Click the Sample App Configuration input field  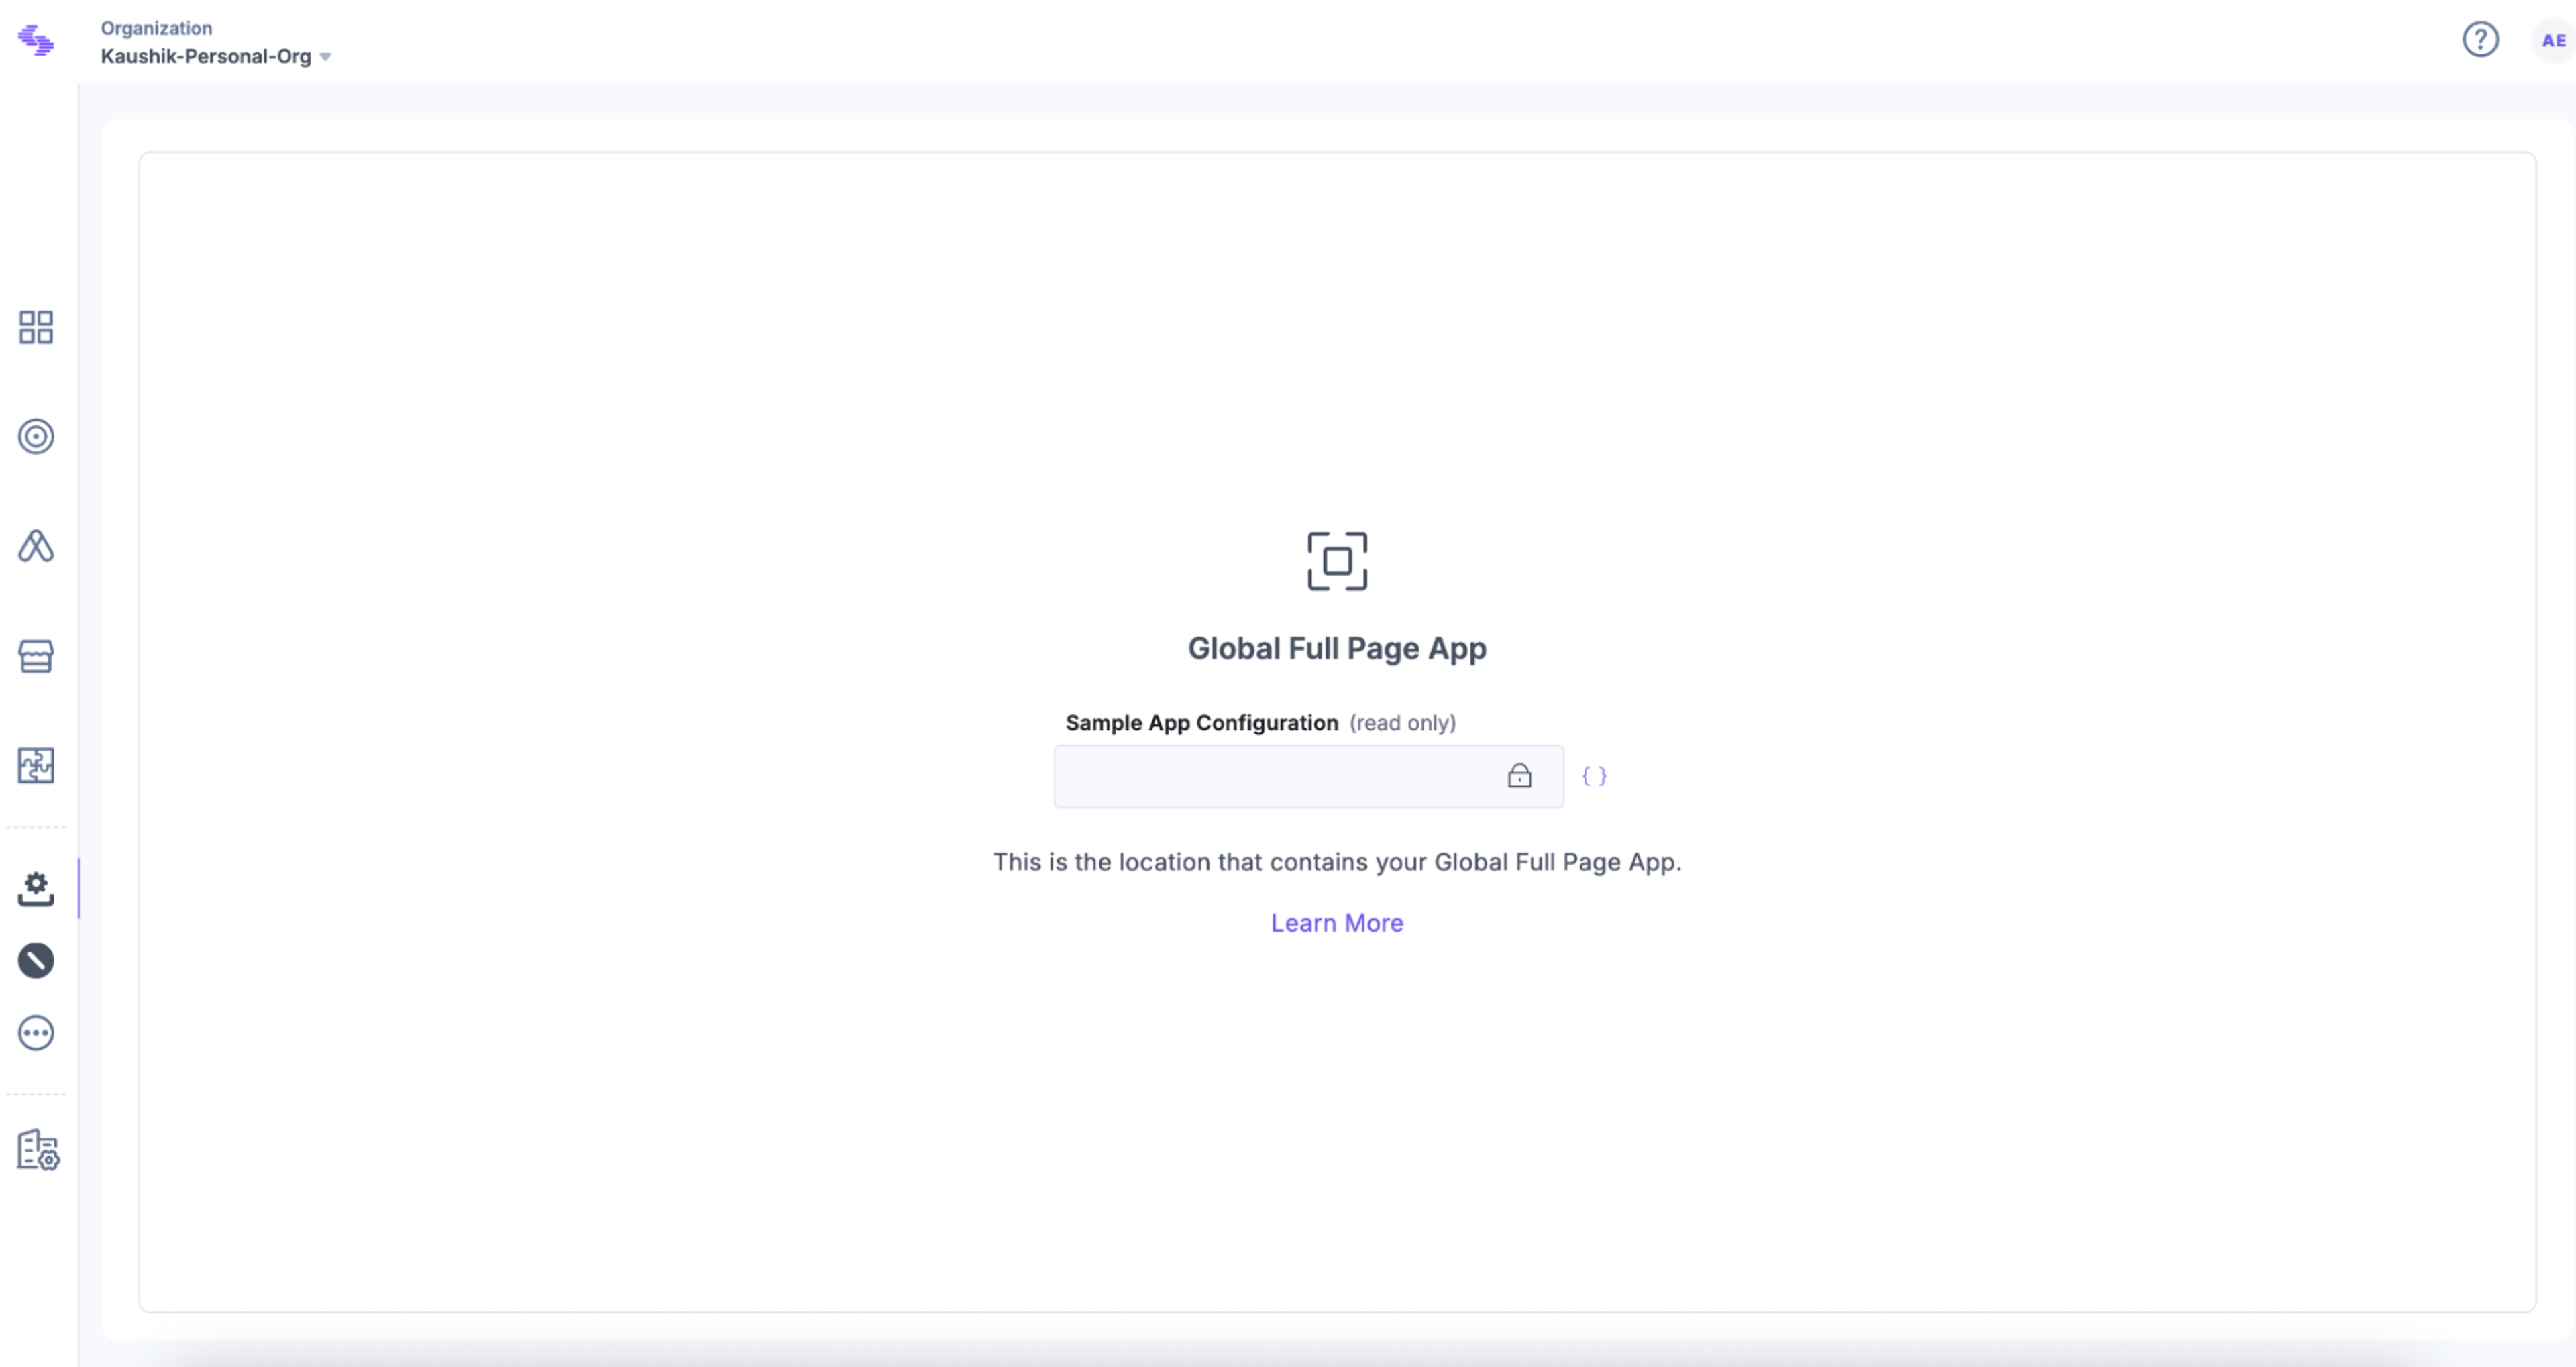(x=1308, y=776)
